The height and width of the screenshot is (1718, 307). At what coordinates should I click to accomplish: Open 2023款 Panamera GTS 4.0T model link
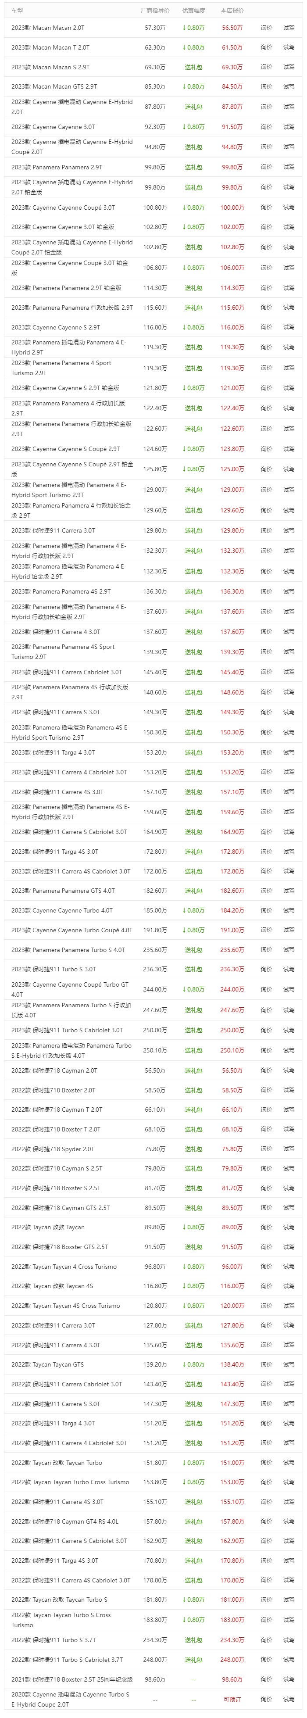click(63, 890)
